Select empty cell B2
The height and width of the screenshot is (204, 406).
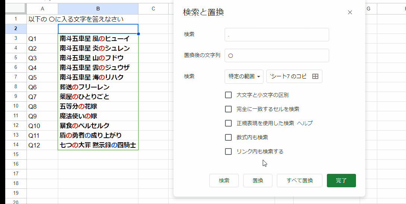tap(98, 29)
